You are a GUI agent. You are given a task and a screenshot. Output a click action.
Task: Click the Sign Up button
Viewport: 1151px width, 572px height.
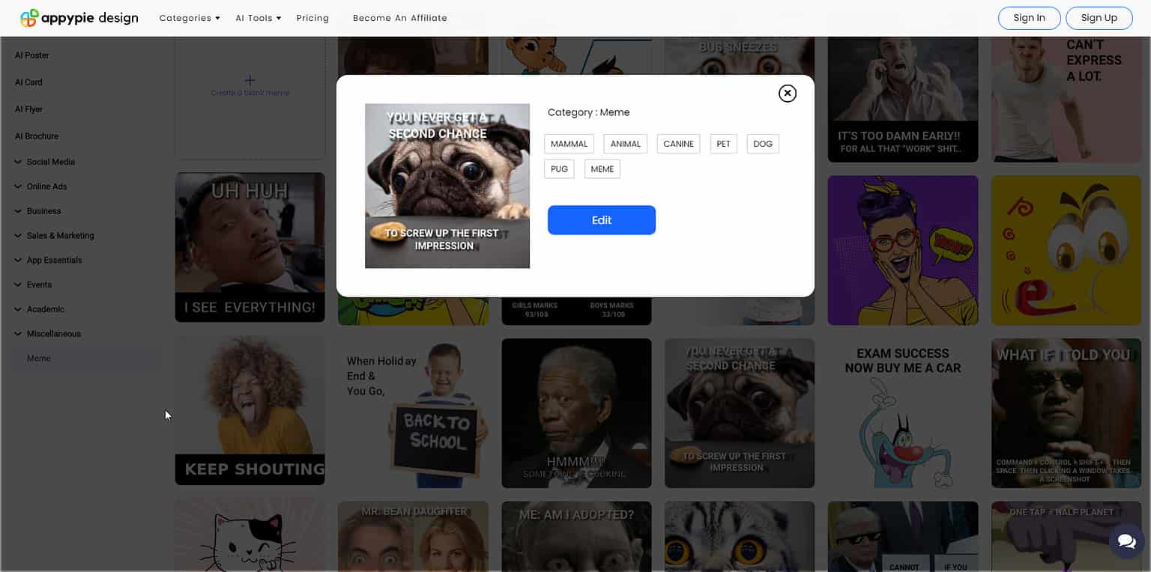pyautogui.click(x=1099, y=18)
